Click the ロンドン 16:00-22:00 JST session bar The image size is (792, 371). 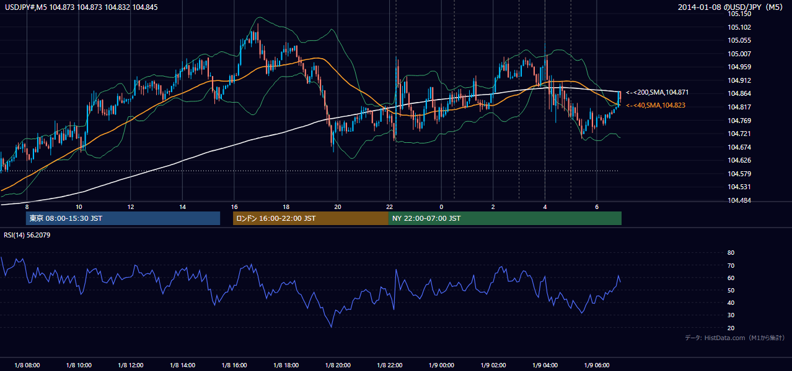point(310,218)
